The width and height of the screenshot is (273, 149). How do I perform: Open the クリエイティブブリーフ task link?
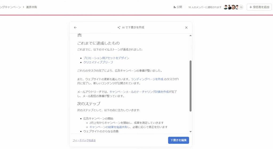(98, 62)
